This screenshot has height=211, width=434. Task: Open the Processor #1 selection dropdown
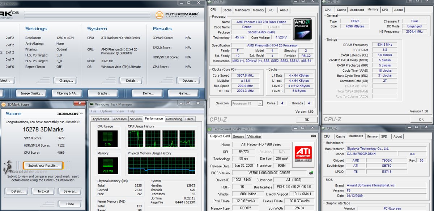click(x=260, y=103)
